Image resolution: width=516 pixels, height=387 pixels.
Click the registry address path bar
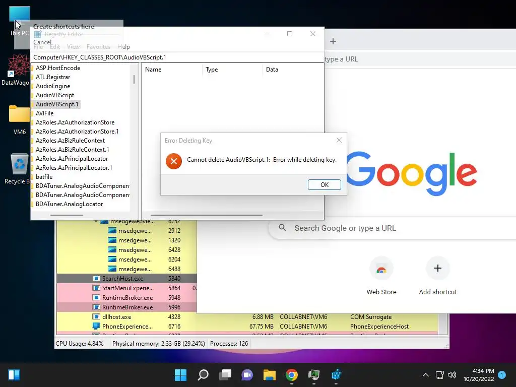coord(178,57)
